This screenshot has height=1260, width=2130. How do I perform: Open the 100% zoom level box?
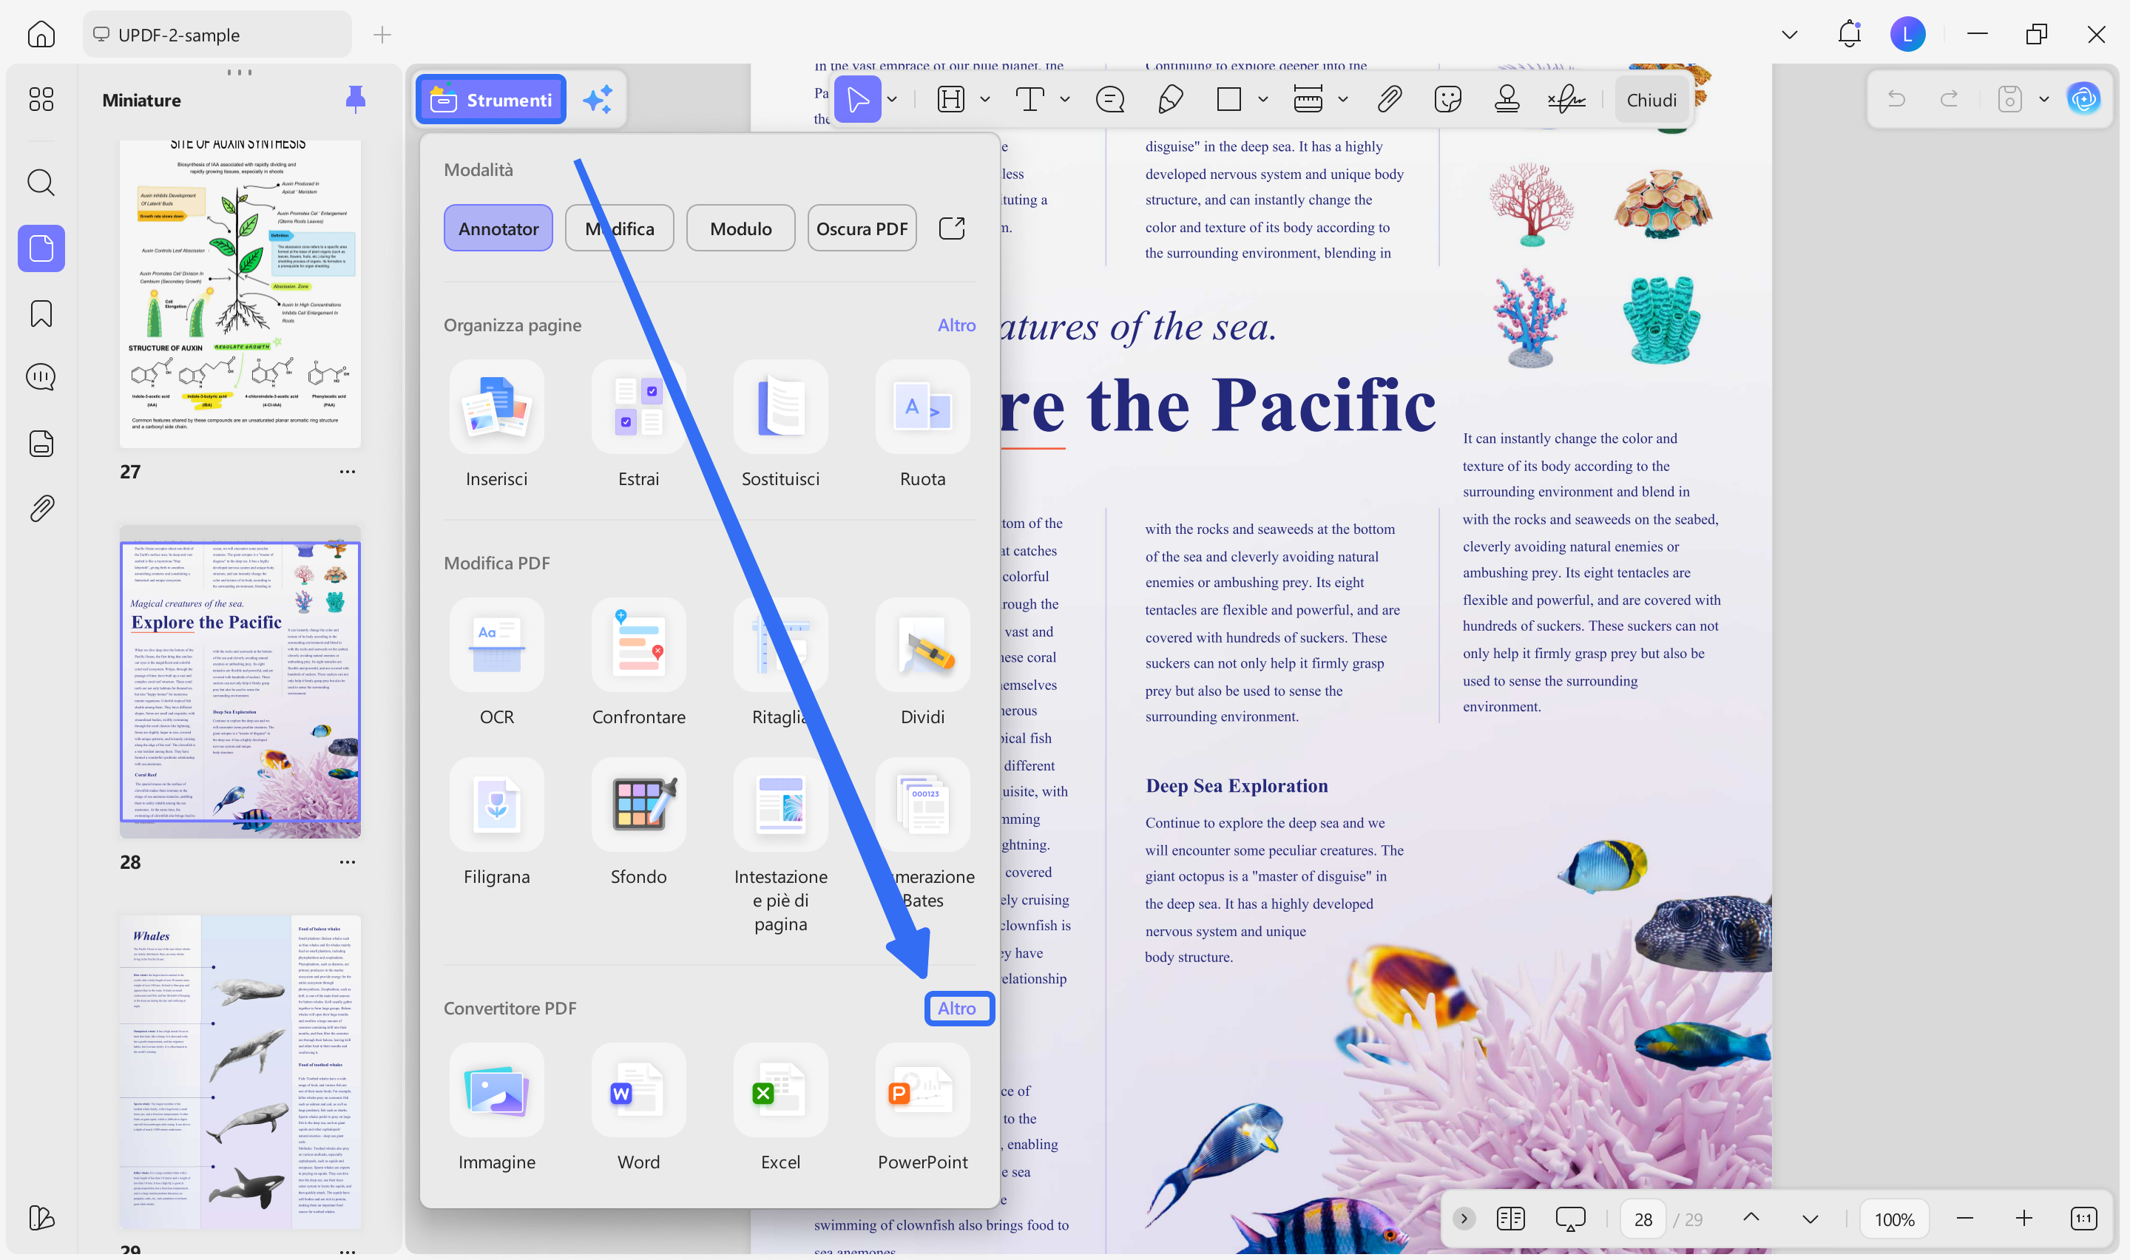[1894, 1219]
